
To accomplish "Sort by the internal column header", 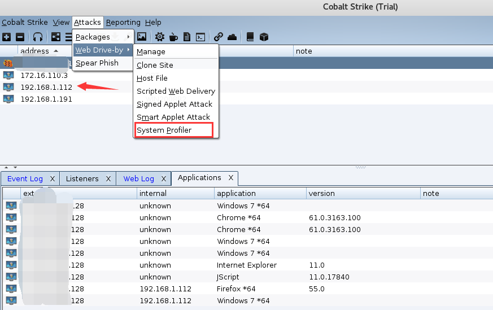I will tap(176, 193).
